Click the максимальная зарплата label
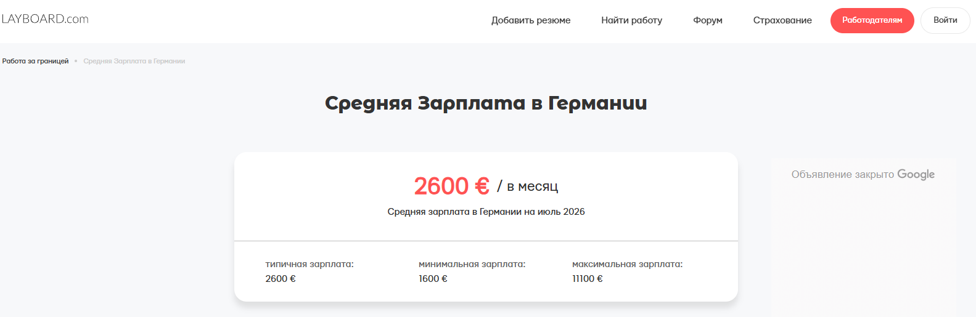Viewport: 976px width, 317px height. point(627,264)
